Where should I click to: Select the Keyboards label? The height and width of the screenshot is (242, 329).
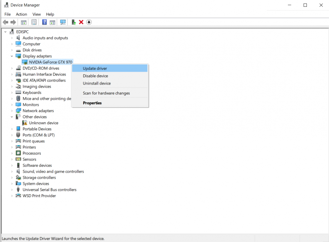pos(32,93)
